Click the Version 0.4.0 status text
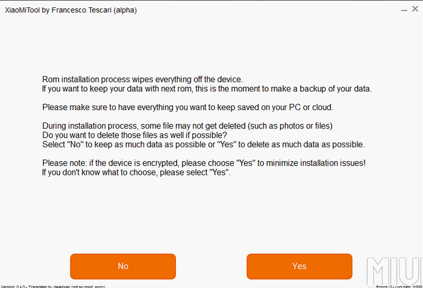The image size is (423, 288). pos(12,286)
